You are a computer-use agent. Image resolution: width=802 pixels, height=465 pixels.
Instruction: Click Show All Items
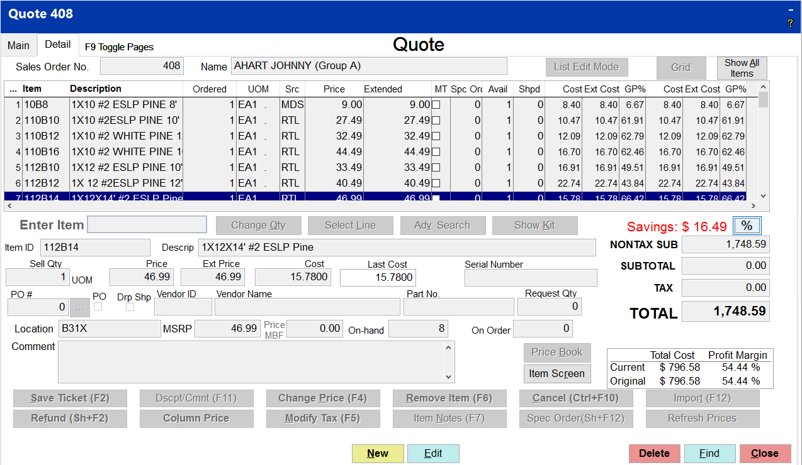point(742,68)
